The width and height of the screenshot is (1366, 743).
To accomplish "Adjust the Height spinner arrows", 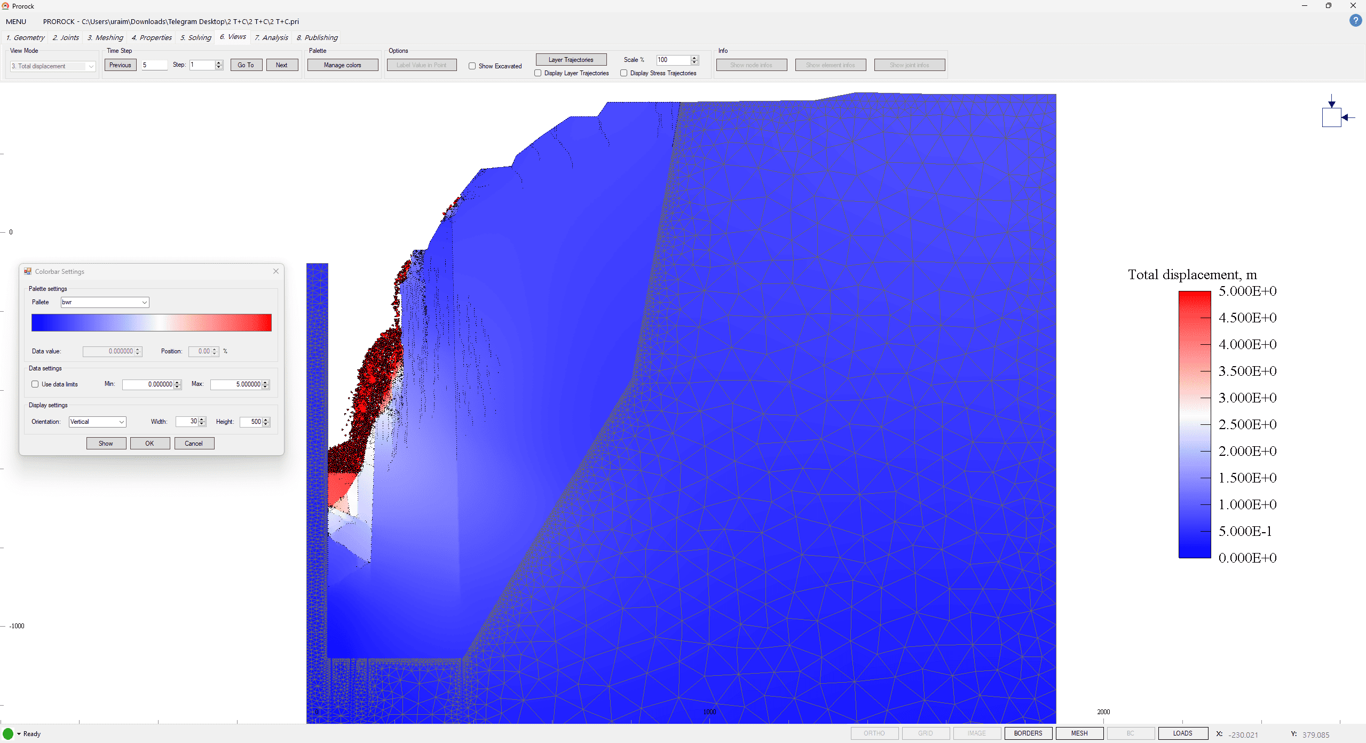I will coord(266,422).
